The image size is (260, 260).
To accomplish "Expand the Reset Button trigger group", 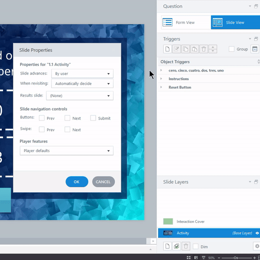I will (x=161, y=88).
